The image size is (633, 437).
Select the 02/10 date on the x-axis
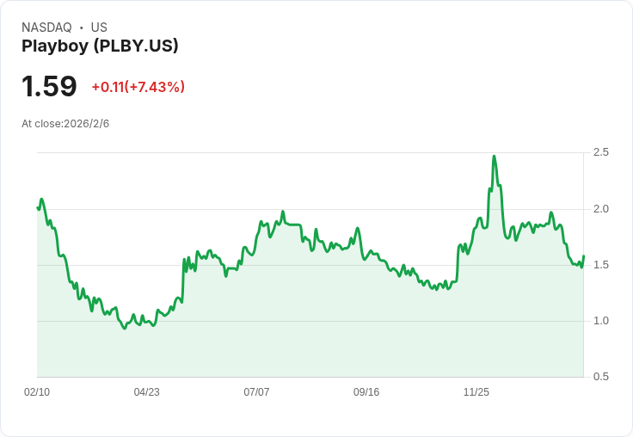(x=37, y=392)
